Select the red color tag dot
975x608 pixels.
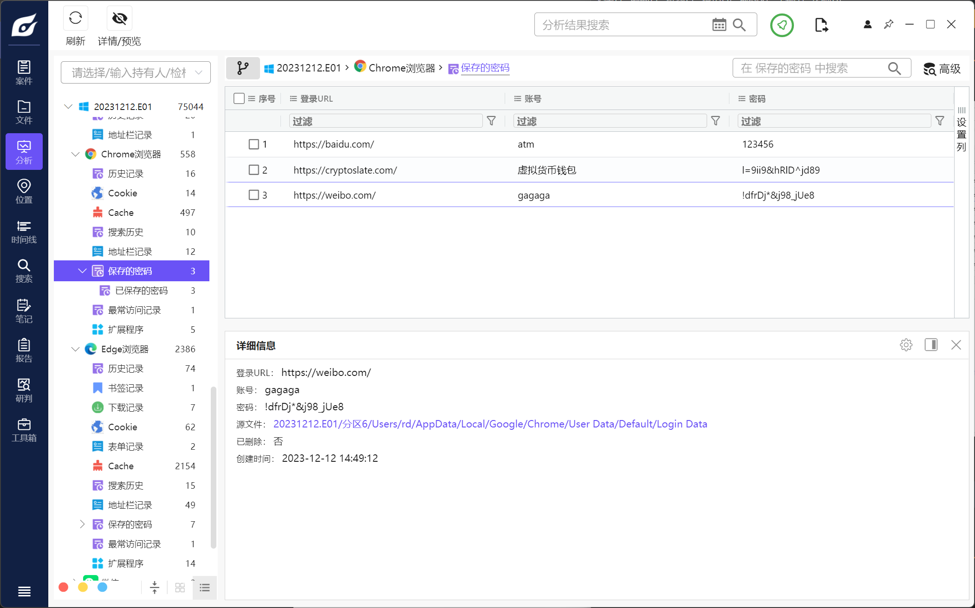click(64, 587)
